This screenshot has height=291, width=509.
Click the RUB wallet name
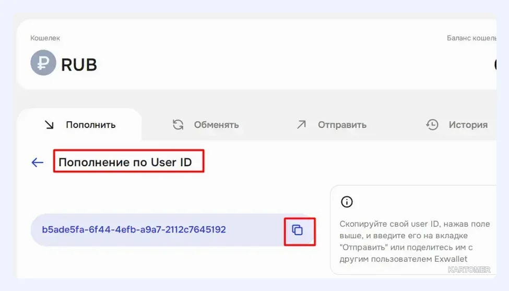[x=79, y=65]
